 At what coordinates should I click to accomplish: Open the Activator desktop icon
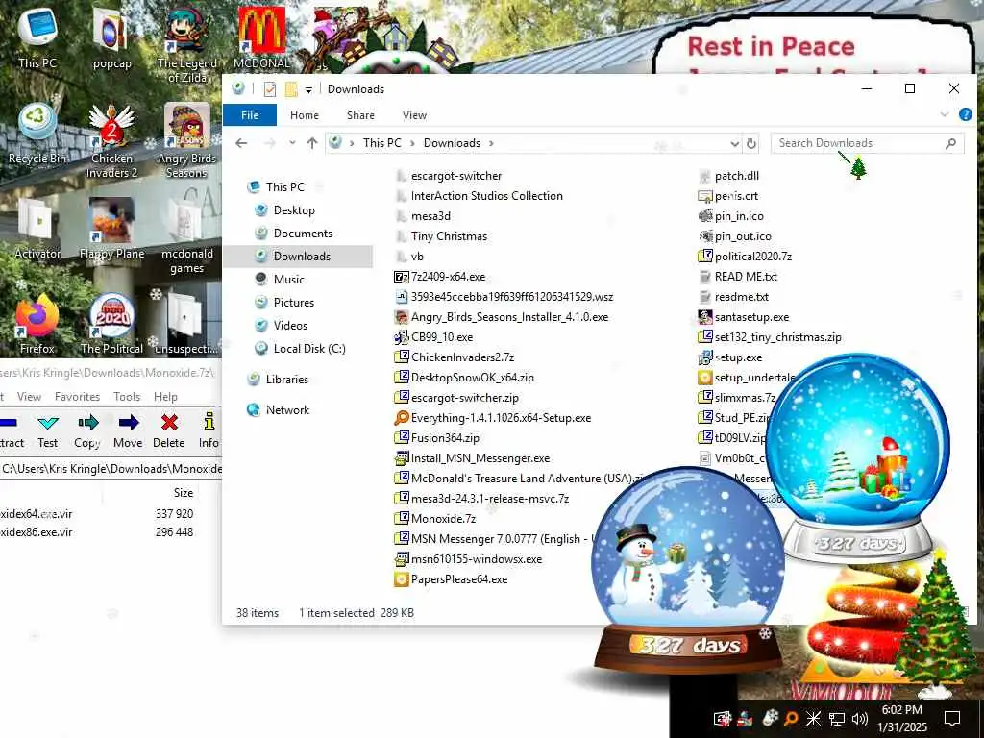(x=37, y=229)
